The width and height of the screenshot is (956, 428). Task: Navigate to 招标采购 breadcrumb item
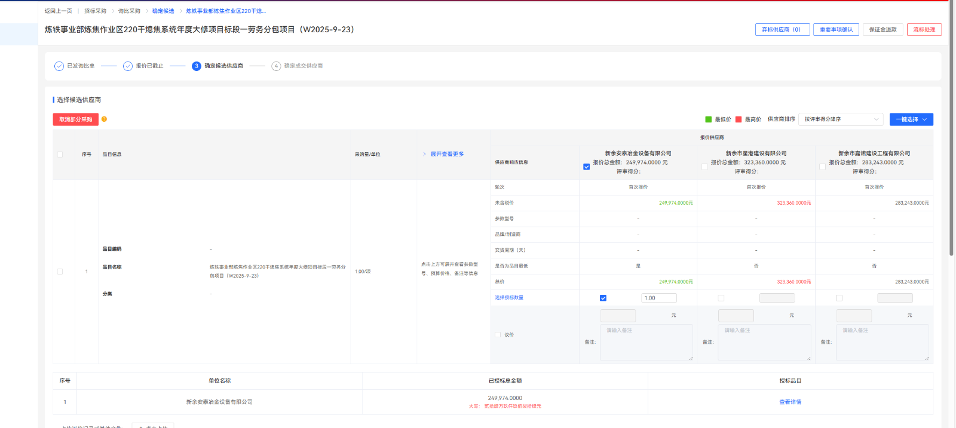pyautogui.click(x=95, y=11)
